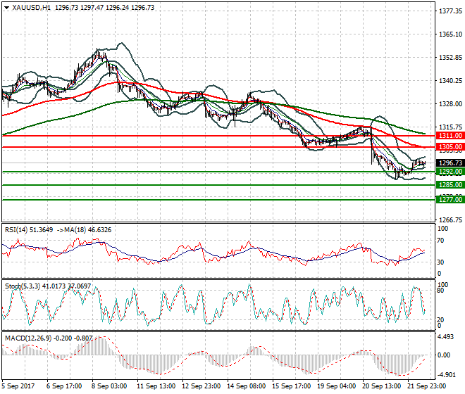This screenshot has width=465, height=394.
Task: Click the 11 Sep 13:00 time axis label
Action: pos(156,386)
